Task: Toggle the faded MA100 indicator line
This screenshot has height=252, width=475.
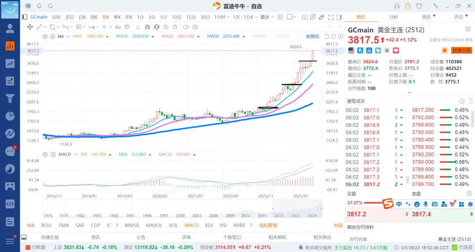Action: 259,37
